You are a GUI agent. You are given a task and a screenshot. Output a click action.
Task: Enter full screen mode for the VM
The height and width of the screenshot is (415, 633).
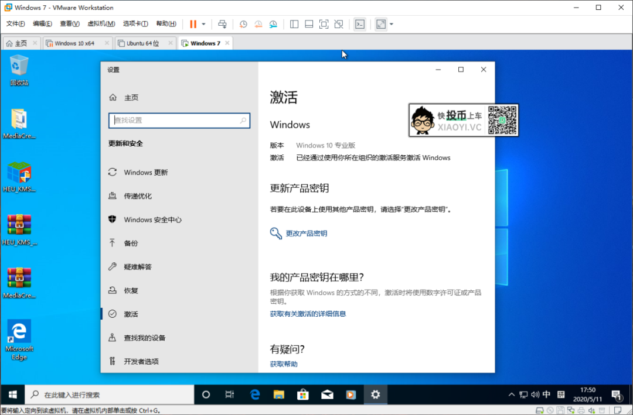coord(324,24)
